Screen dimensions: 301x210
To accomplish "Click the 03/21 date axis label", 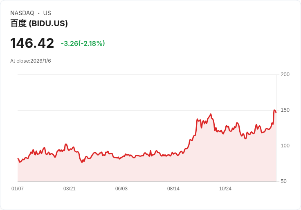I will (x=69, y=188).
